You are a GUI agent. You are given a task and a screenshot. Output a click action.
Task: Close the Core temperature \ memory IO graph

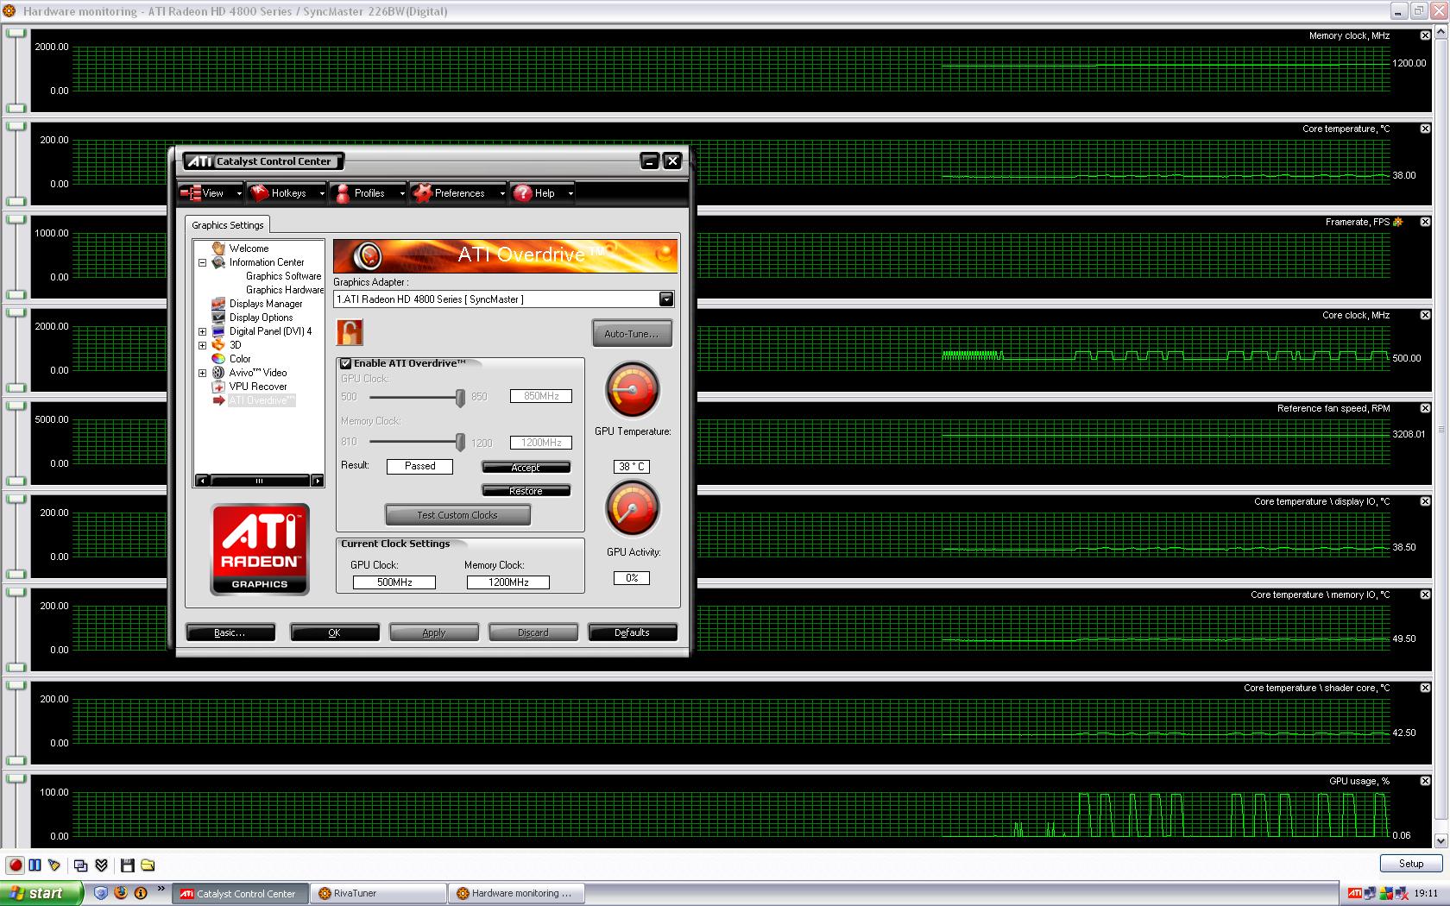pyautogui.click(x=1425, y=595)
